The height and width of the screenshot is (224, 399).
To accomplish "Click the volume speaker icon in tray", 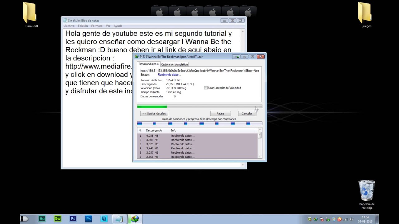I will pyautogui.click(x=352, y=219).
